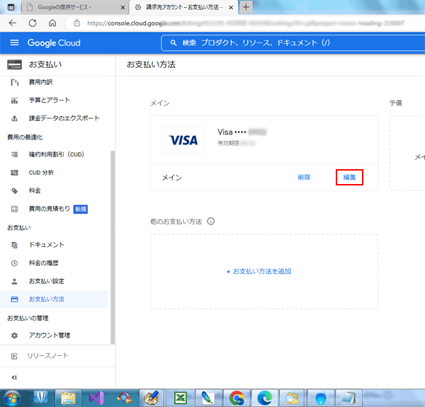This screenshot has width=425, height=407.
Task: Click the お支払い heading in the sidebar
Action: (45, 64)
